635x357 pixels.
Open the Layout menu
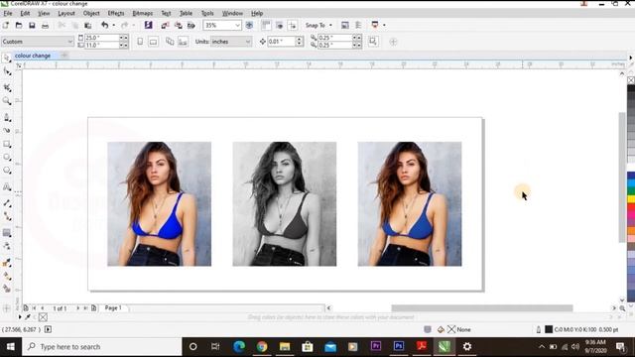click(66, 13)
